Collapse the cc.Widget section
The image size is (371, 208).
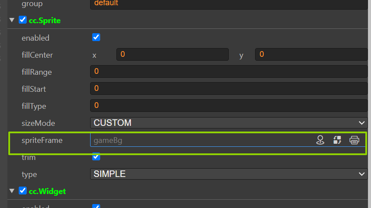tap(12, 191)
